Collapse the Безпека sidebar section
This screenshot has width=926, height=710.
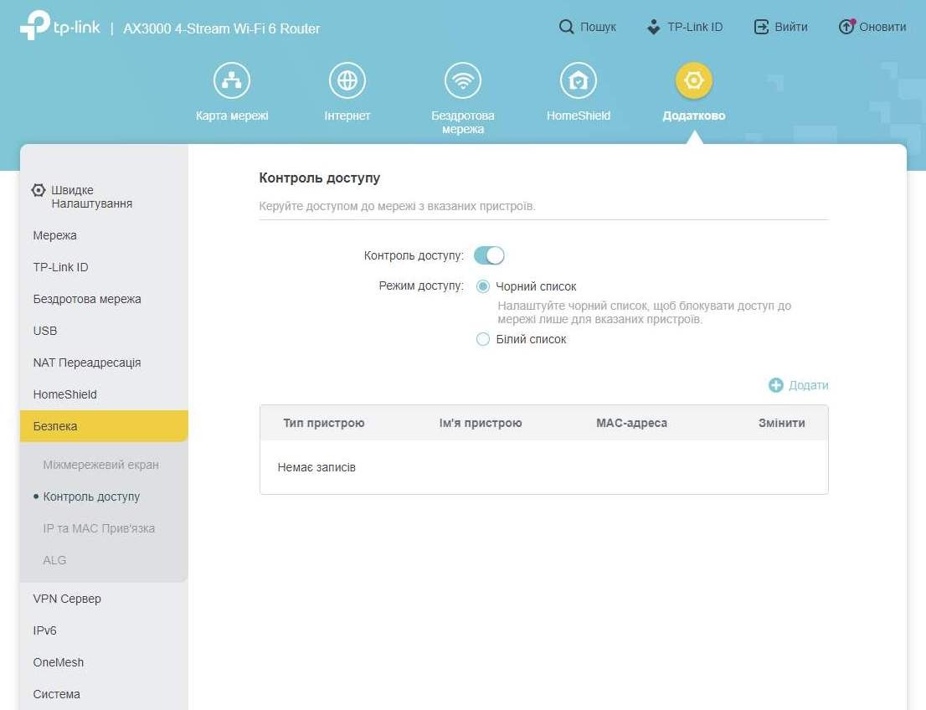(104, 426)
